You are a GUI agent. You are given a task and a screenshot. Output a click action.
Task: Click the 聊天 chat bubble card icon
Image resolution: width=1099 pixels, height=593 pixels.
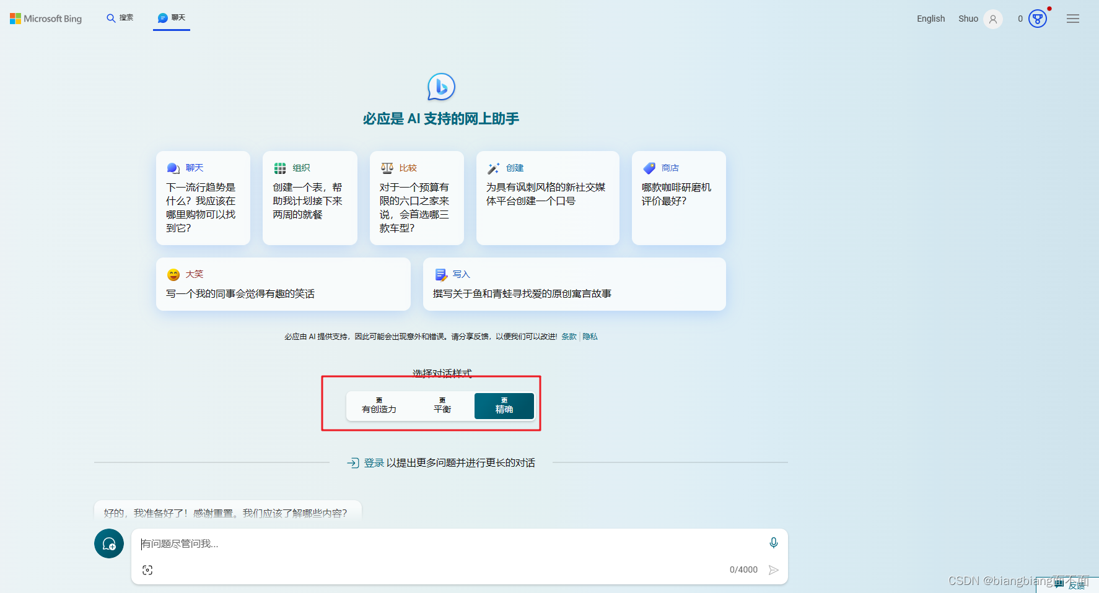(x=173, y=168)
